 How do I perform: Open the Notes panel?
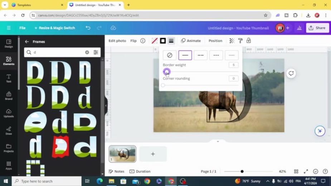point(116,171)
